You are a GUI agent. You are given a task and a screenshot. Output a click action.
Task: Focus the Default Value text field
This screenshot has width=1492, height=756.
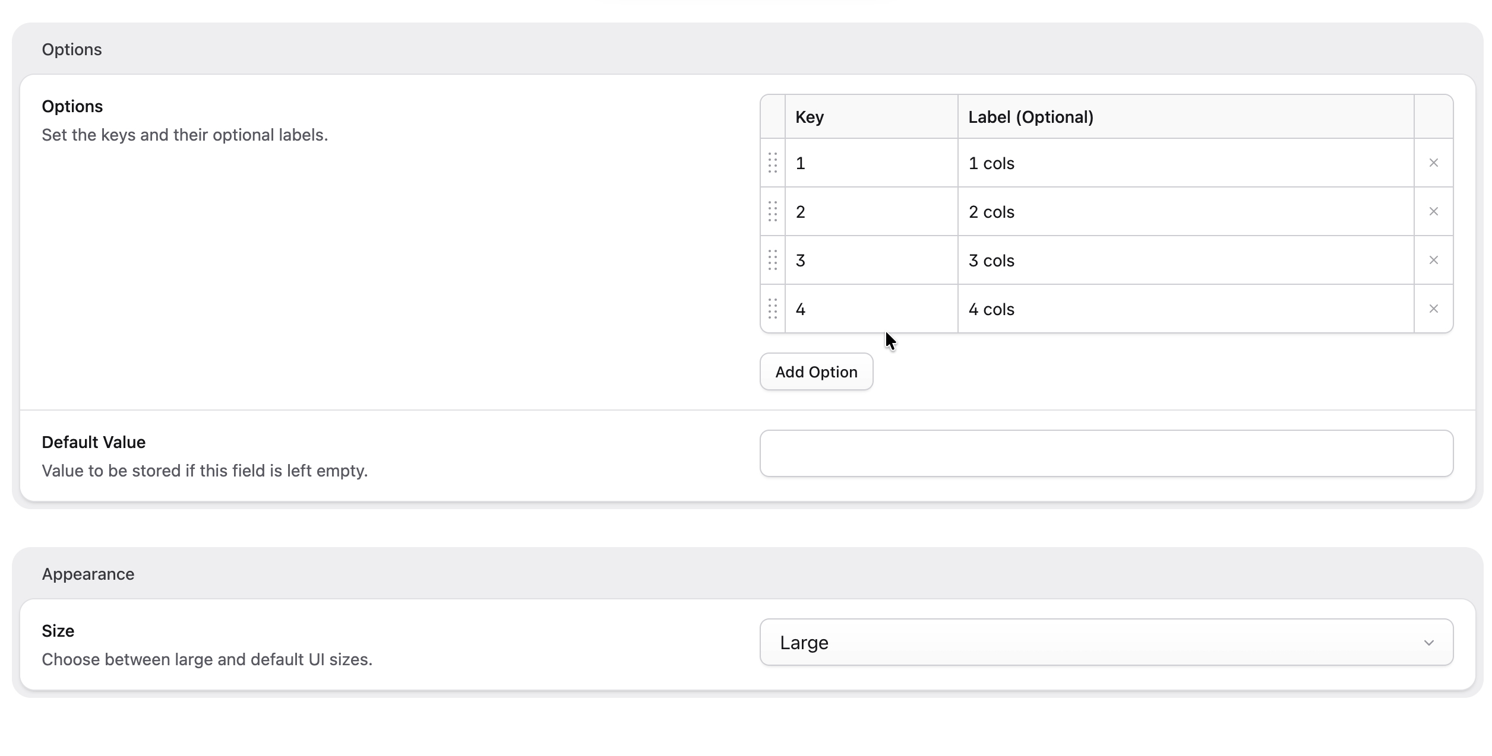click(1106, 453)
